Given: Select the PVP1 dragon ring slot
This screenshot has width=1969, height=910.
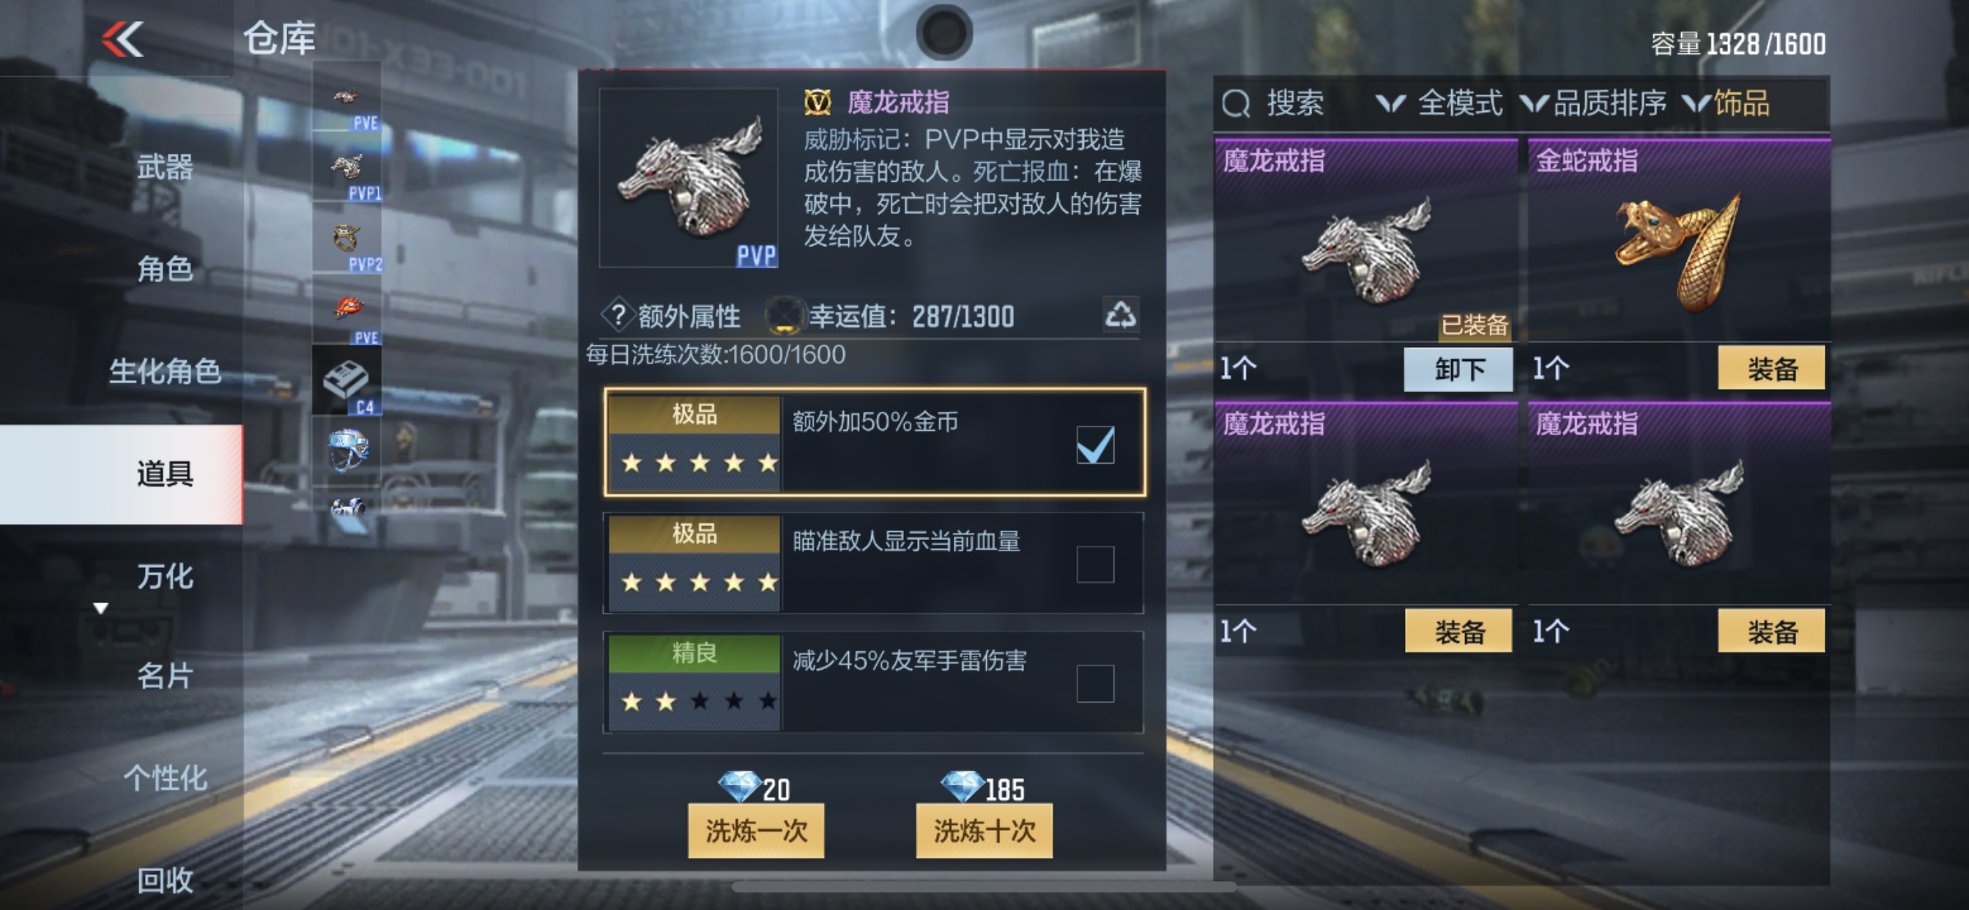Looking at the screenshot, I should pyautogui.click(x=347, y=169).
